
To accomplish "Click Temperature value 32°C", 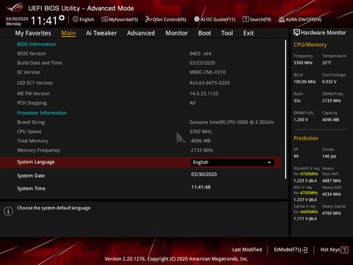I will click(327, 63).
